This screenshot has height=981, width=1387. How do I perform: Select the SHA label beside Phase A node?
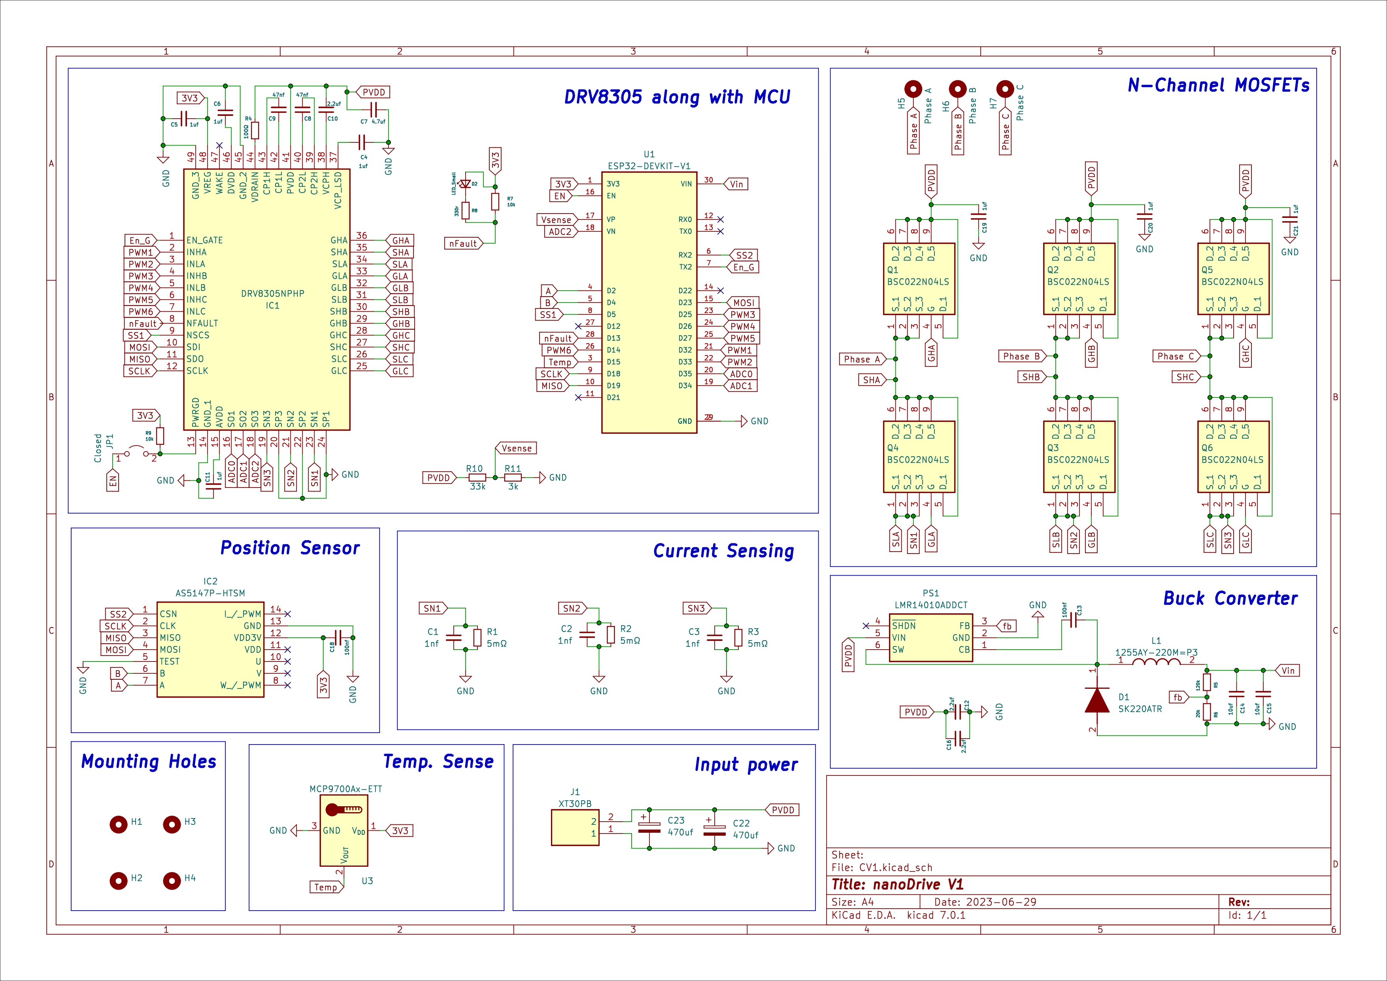click(x=872, y=380)
